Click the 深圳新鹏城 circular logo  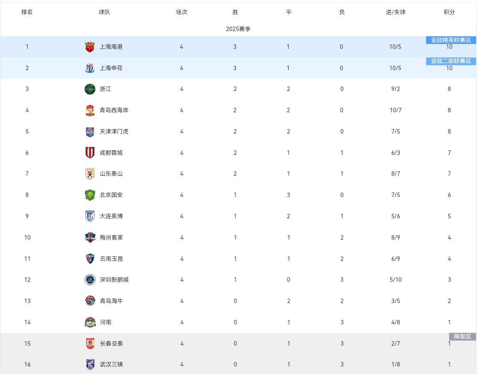90,280
